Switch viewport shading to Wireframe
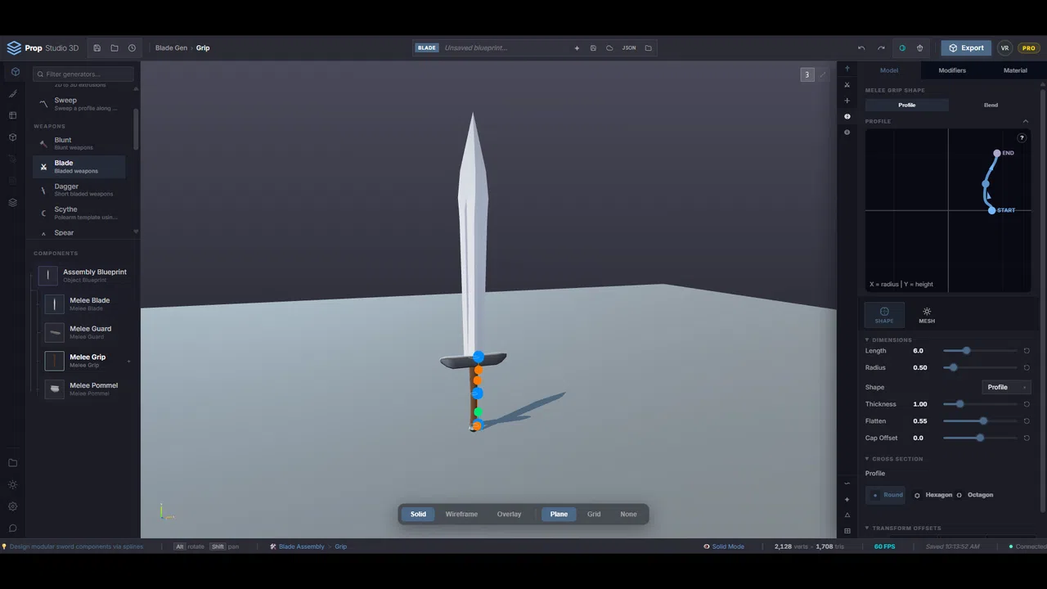Screen dimensions: 1047x589 point(461,515)
